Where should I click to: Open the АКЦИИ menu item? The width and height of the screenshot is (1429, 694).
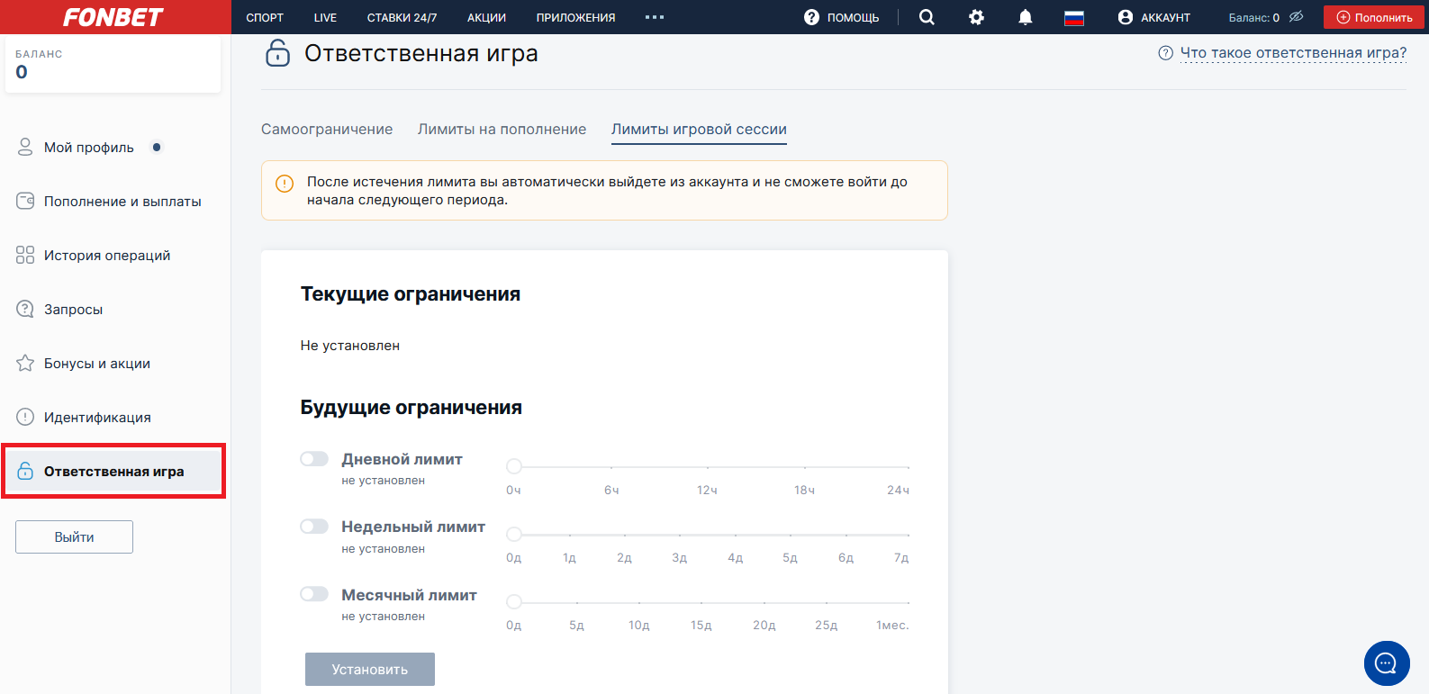pyautogui.click(x=486, y=17)
